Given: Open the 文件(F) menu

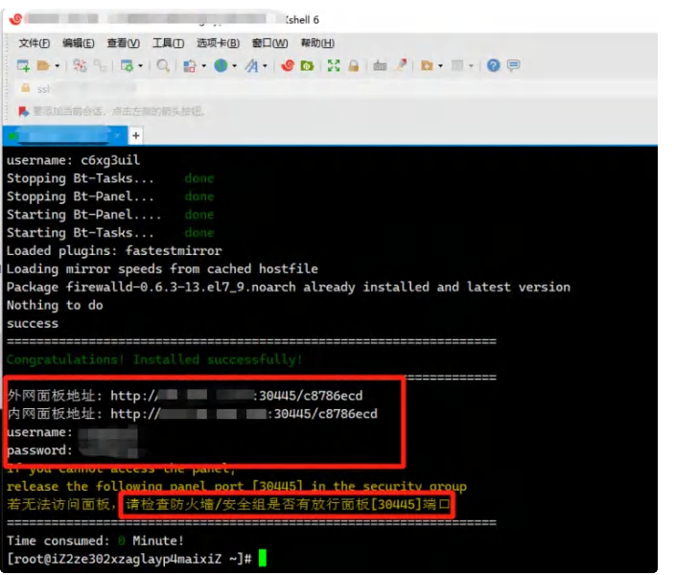Looking at the screenshot, I should (x=34, y=43).
